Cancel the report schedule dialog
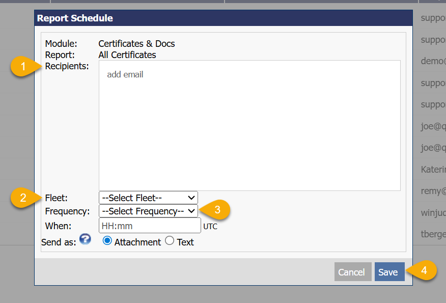The height and width of the screenshot is (303, 446). click(351, 272)
